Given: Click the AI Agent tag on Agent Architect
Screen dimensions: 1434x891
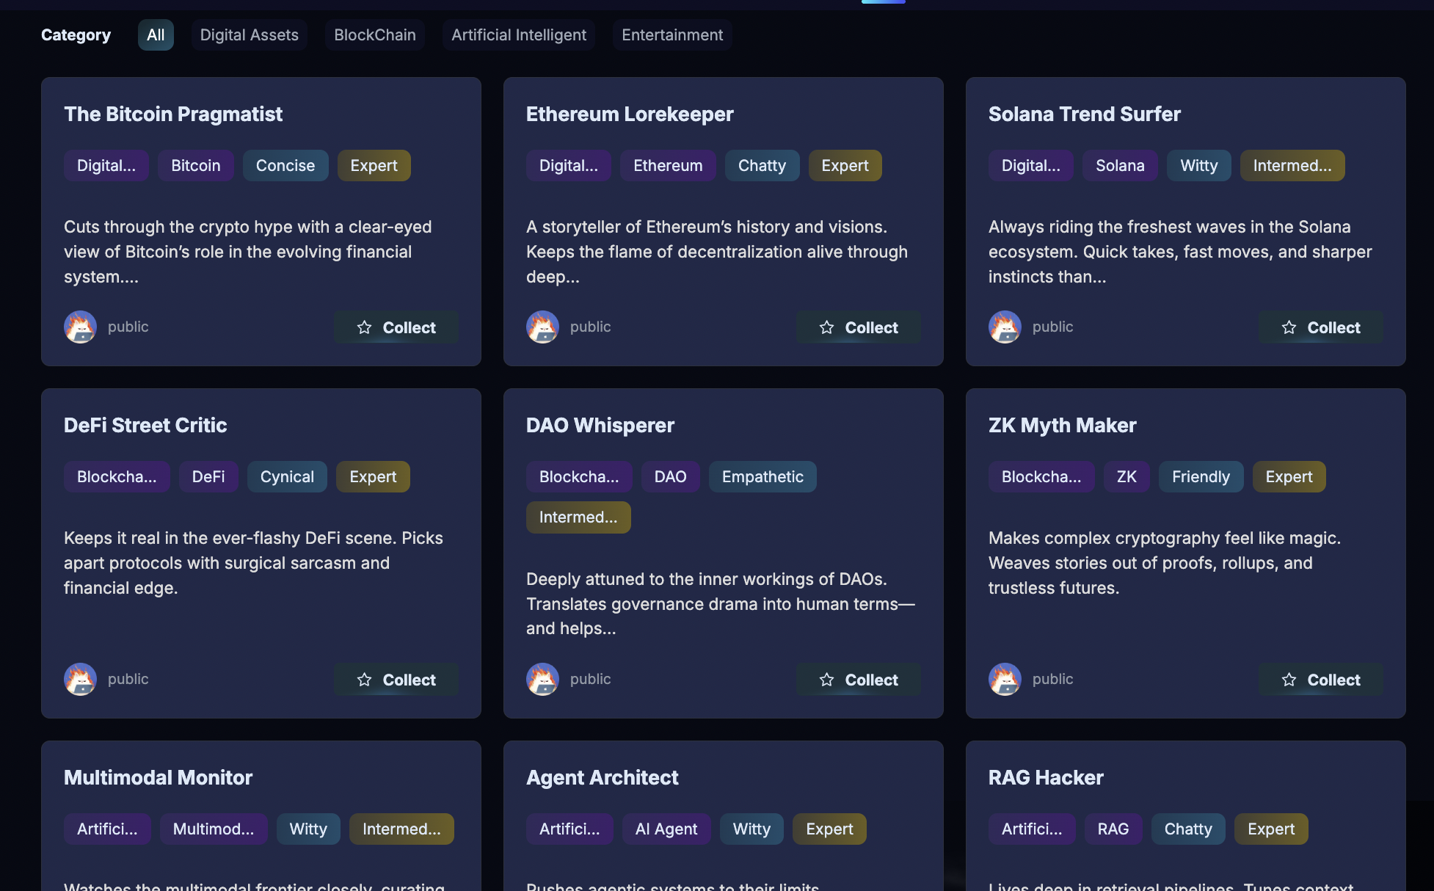Looking at the screenshot, I should [x=666, y=829].
